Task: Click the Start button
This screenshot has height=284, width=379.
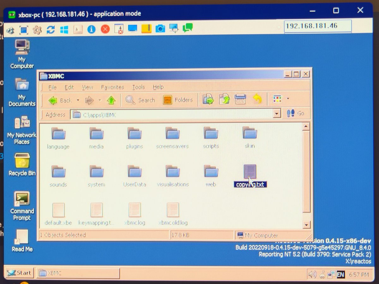Action: click(x=19, y=273)
